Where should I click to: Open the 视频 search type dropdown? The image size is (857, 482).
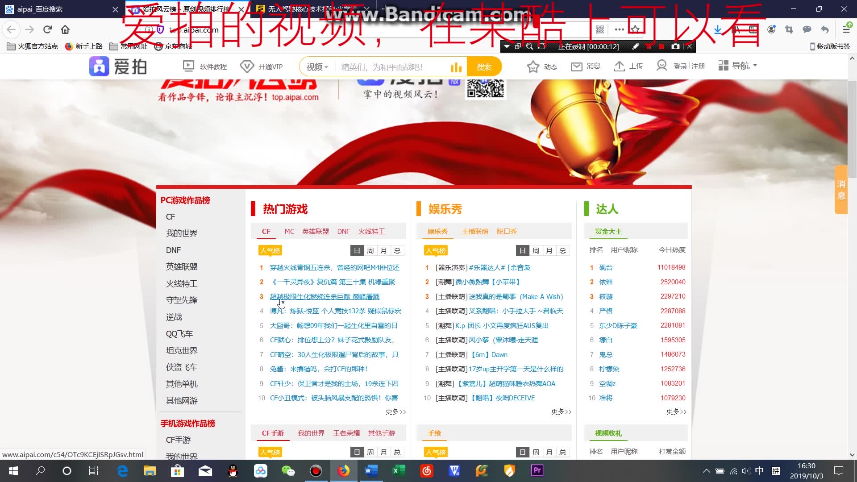(x=317, y=67)
